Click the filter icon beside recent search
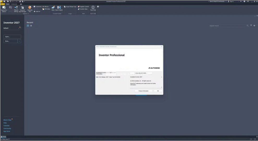The image size is (258, 141). [251, 26]
